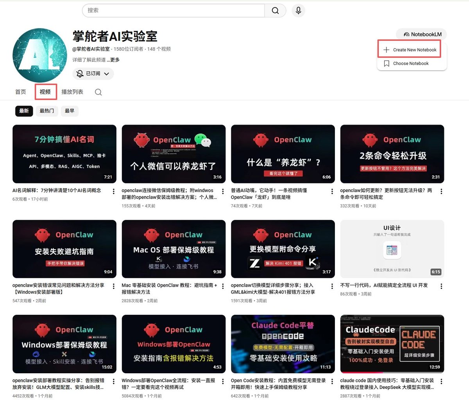Viewport: 469px width, 410px height.
Task: Click title openclaw安装错误常见问题和解决方法分享
Action: click(58, 289)
